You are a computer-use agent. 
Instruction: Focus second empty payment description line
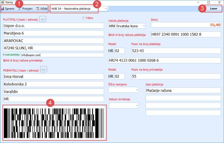[183, 98]
